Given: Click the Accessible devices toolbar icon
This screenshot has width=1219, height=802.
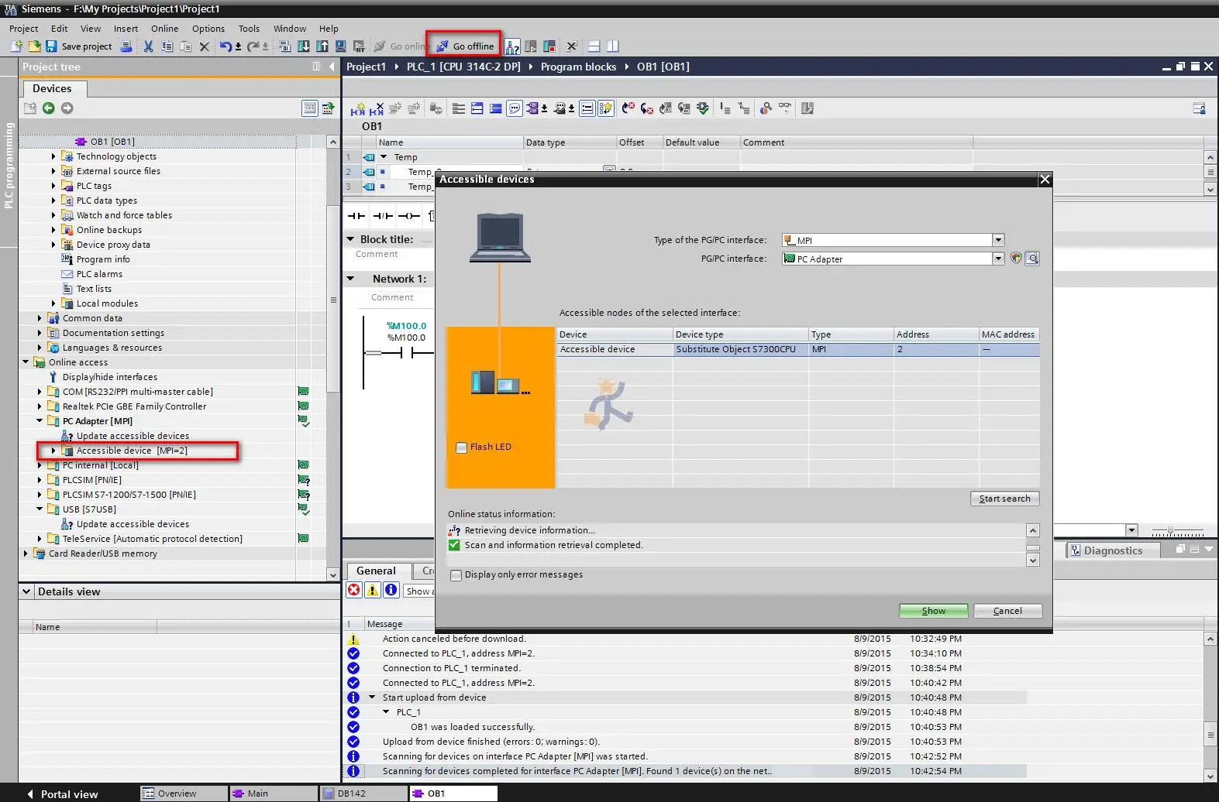Looking at the screenshot, I should tap(512, 46).
